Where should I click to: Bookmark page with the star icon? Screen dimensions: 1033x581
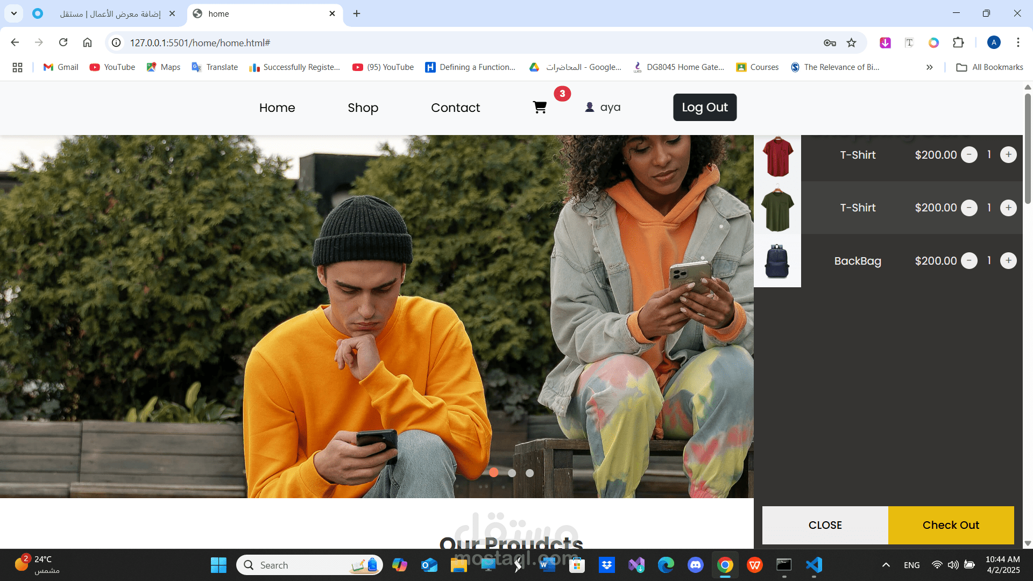point(851,42)
